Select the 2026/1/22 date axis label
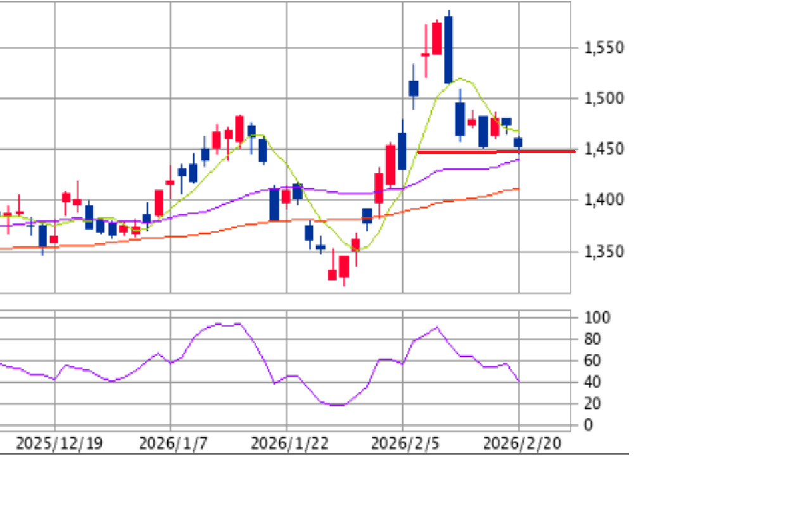 289,443
